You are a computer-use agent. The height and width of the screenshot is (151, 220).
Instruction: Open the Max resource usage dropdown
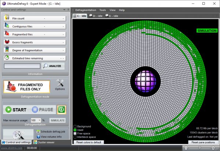(40, 120)
